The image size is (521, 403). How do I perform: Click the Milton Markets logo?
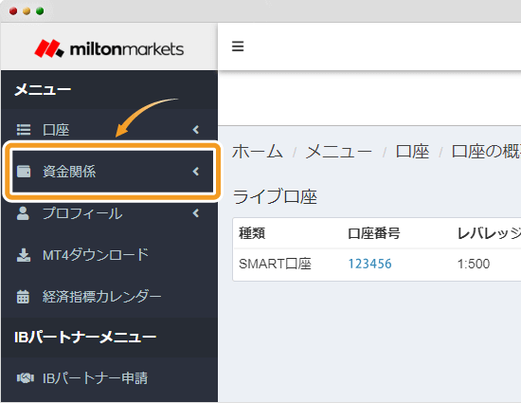pos(109,48)
